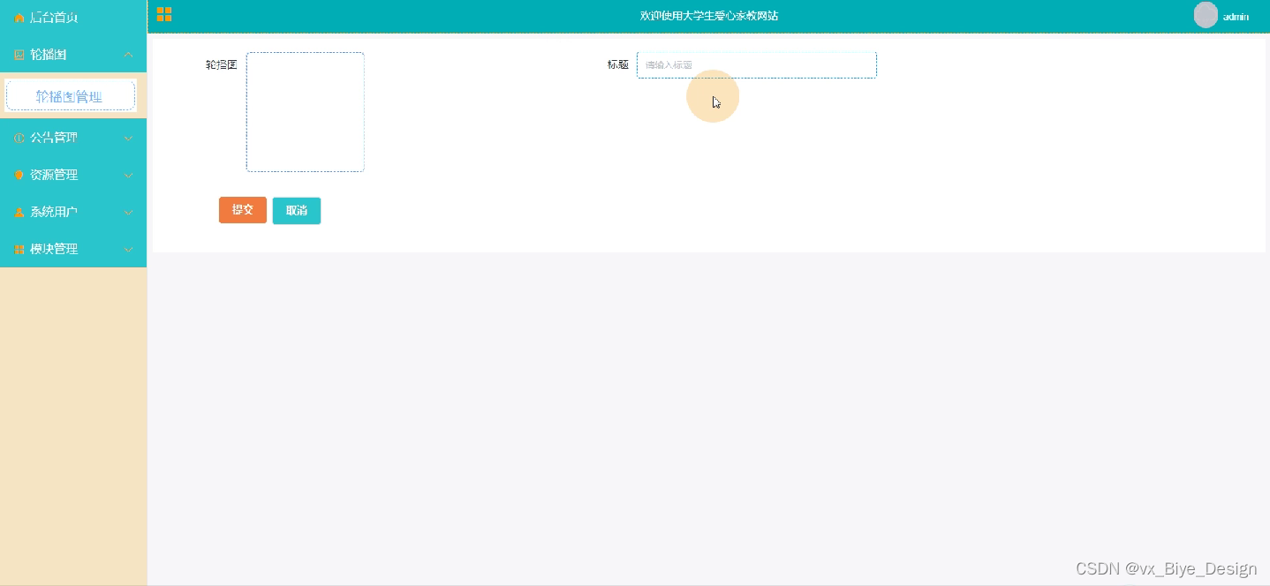1270x586 pixels.
Task: Open the 系统用户 menu label
Action: coord(54,212)
